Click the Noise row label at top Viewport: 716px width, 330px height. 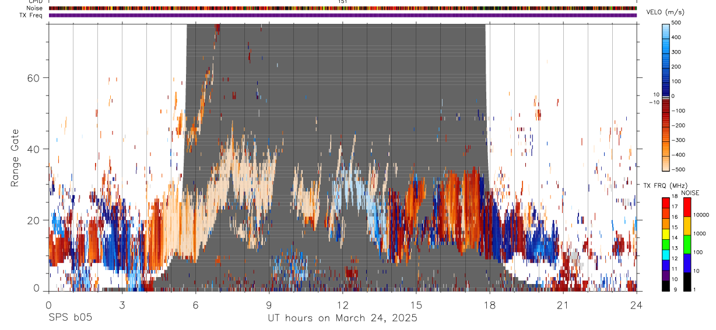coord(34,8)
